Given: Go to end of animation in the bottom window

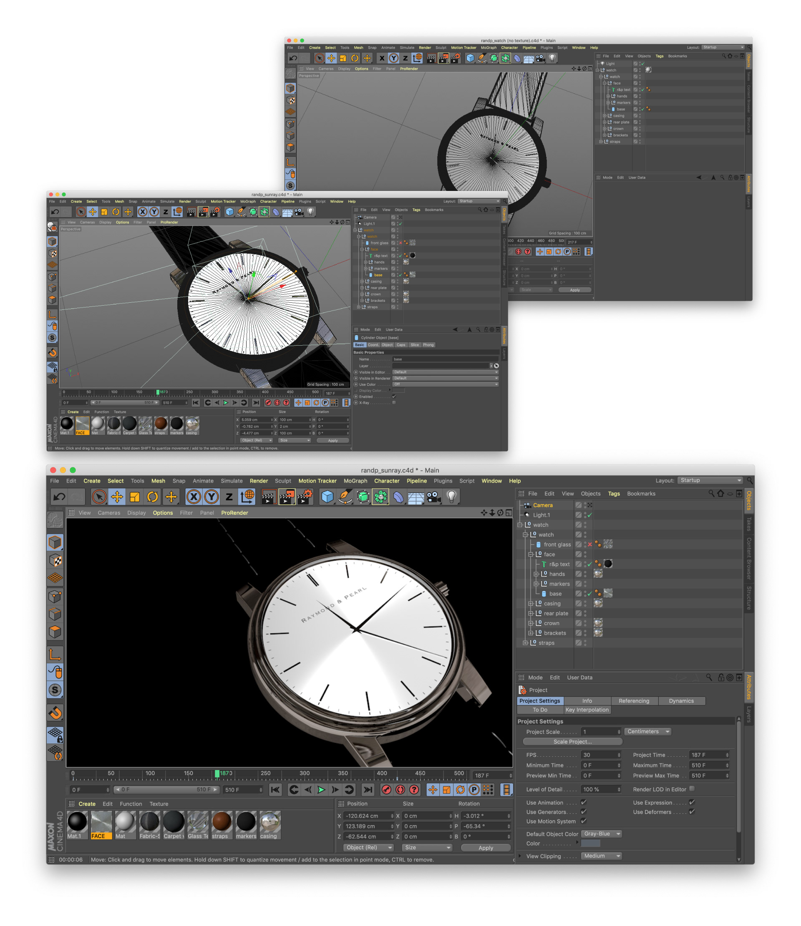Looking at the screenshot, I should tap(368, 790).
